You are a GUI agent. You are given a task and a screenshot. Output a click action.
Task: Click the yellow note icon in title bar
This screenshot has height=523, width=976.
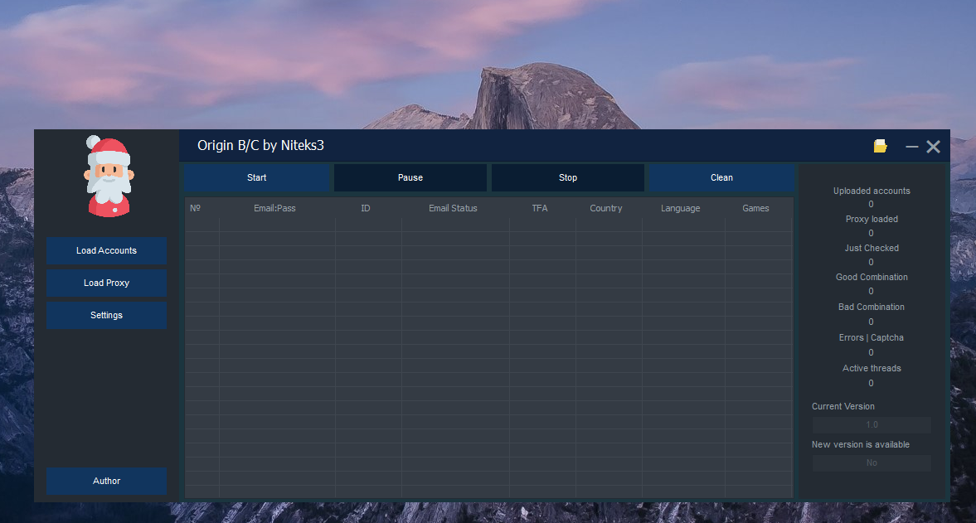pyautogui.click(x=880, y=147)
